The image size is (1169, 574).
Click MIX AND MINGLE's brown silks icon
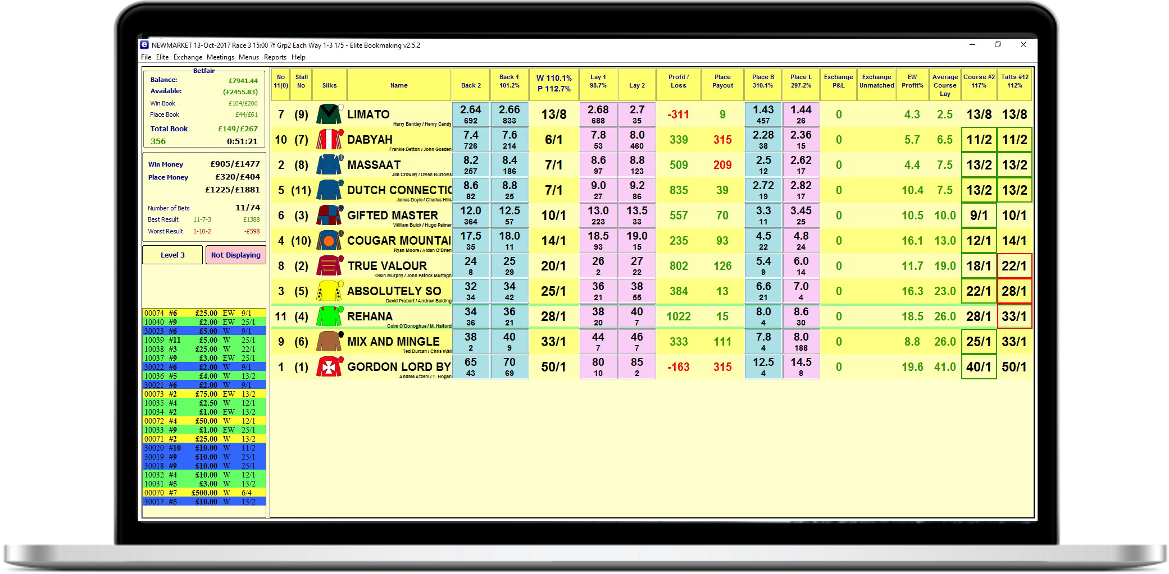(x=329, y=341)
